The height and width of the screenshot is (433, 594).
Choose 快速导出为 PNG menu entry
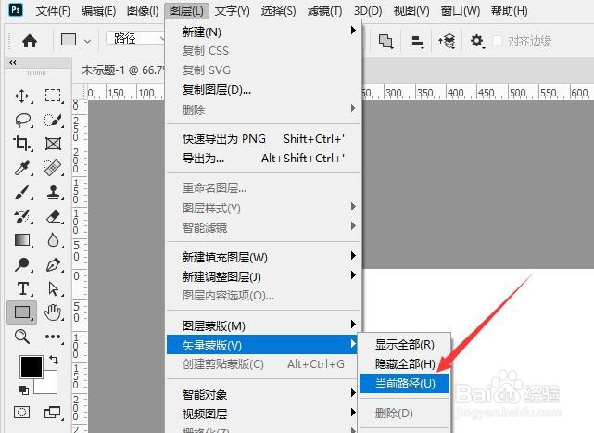(x=264, y=139)
